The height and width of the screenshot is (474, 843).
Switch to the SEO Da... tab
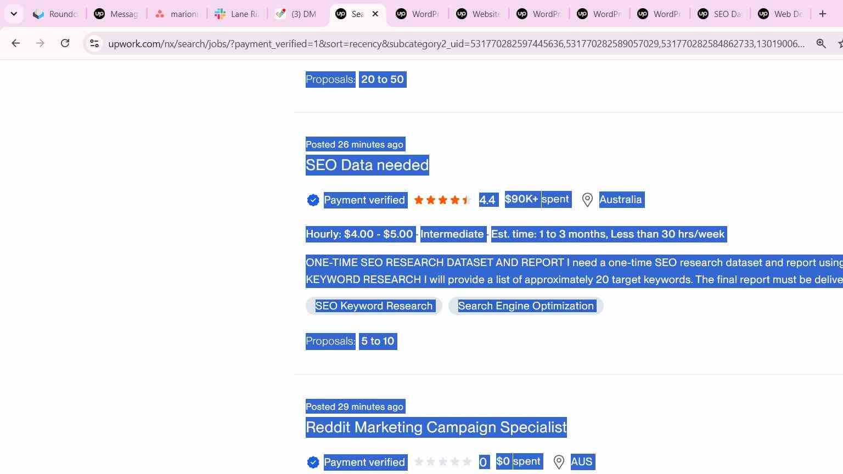720,14
